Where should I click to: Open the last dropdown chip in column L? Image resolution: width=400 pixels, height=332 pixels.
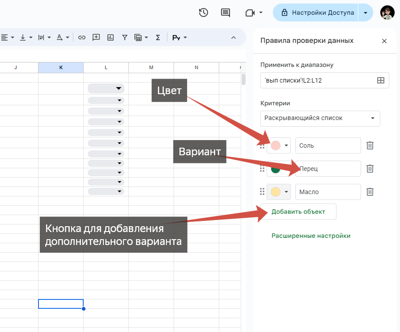click(x=106, y=191)
